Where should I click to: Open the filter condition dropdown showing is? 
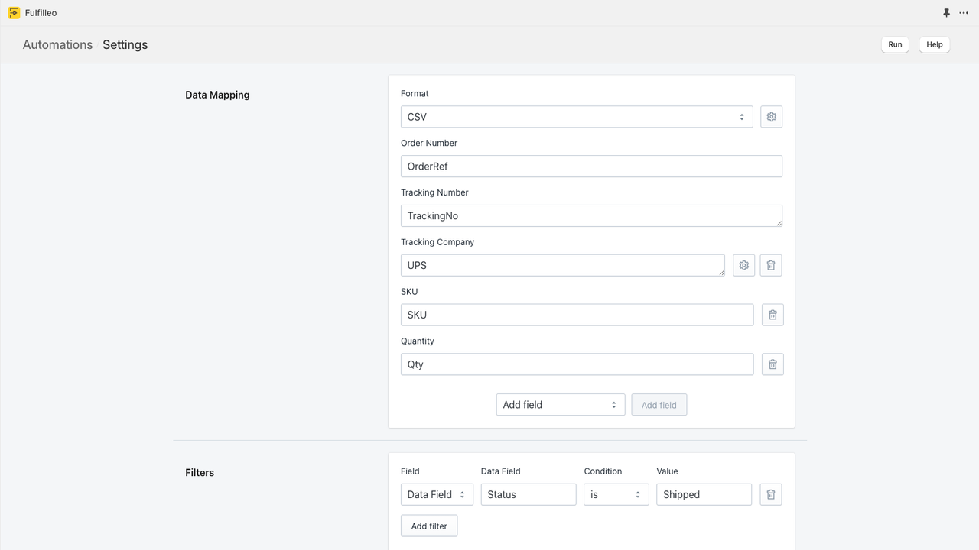pyautogui.click(x=616, y=494)
